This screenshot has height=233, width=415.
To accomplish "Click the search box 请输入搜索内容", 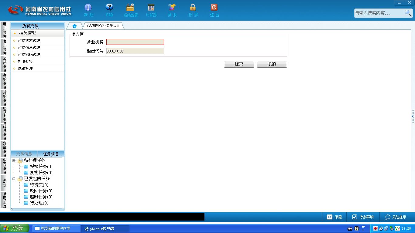I will [x=379, y=13].
